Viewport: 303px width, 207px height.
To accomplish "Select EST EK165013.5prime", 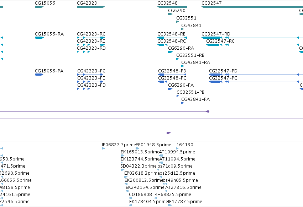I will coord(140,152).
